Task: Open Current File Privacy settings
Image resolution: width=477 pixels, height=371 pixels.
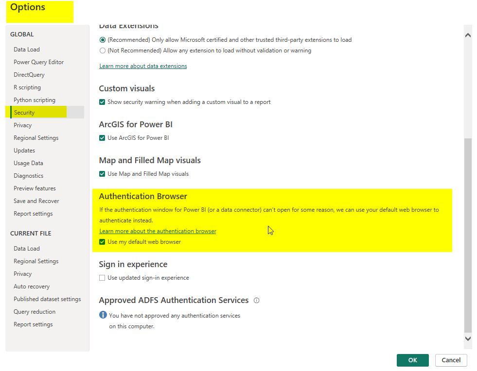Action: coord(22,274)
